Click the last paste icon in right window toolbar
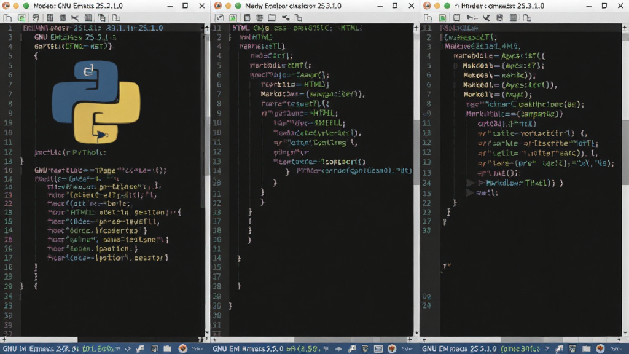This screenshot has width=629, height=354. point(527,18)
